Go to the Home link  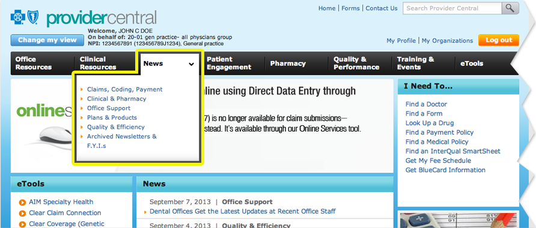(x=327, y=8)
